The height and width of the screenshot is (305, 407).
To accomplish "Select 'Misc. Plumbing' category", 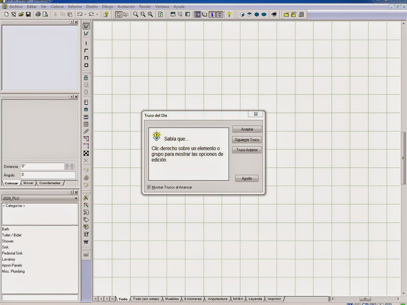I will (x=14, y=271).
